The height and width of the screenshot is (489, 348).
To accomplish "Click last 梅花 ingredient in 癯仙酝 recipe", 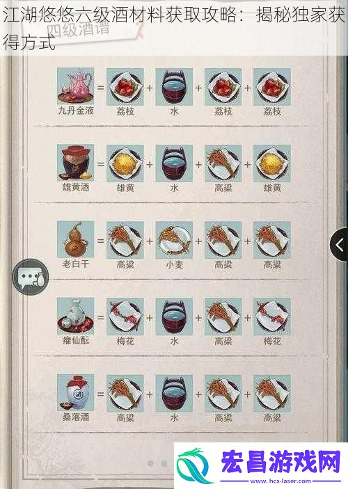I will point(272,316).
